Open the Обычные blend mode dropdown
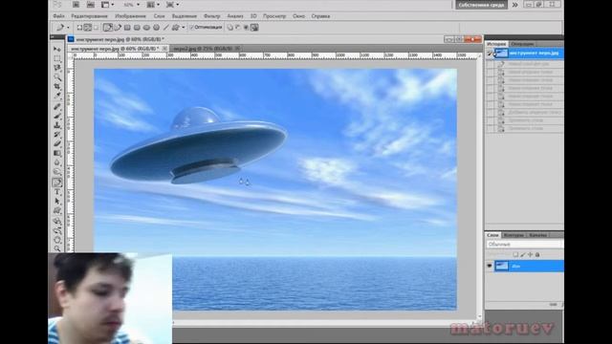The image size is (612, 344). tap(524, 245)
